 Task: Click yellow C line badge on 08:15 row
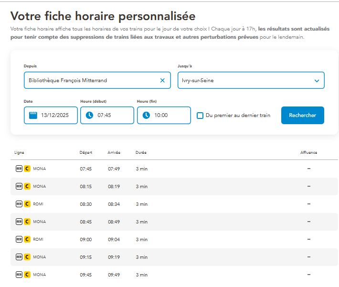pos(27,186)
